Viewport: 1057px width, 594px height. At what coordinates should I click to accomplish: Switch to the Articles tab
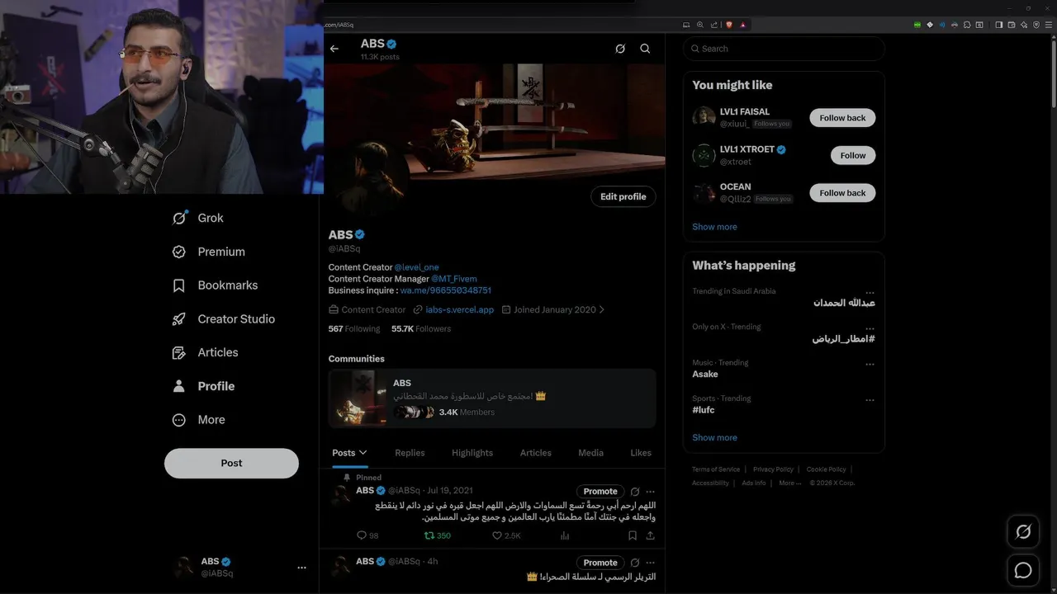[x=536, y=453]
